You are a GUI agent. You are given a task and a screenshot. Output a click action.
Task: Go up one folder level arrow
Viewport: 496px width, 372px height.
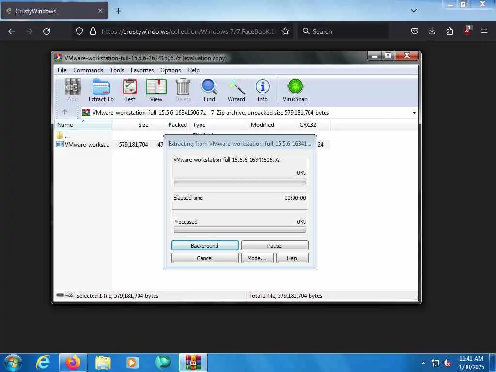point(65,112)
